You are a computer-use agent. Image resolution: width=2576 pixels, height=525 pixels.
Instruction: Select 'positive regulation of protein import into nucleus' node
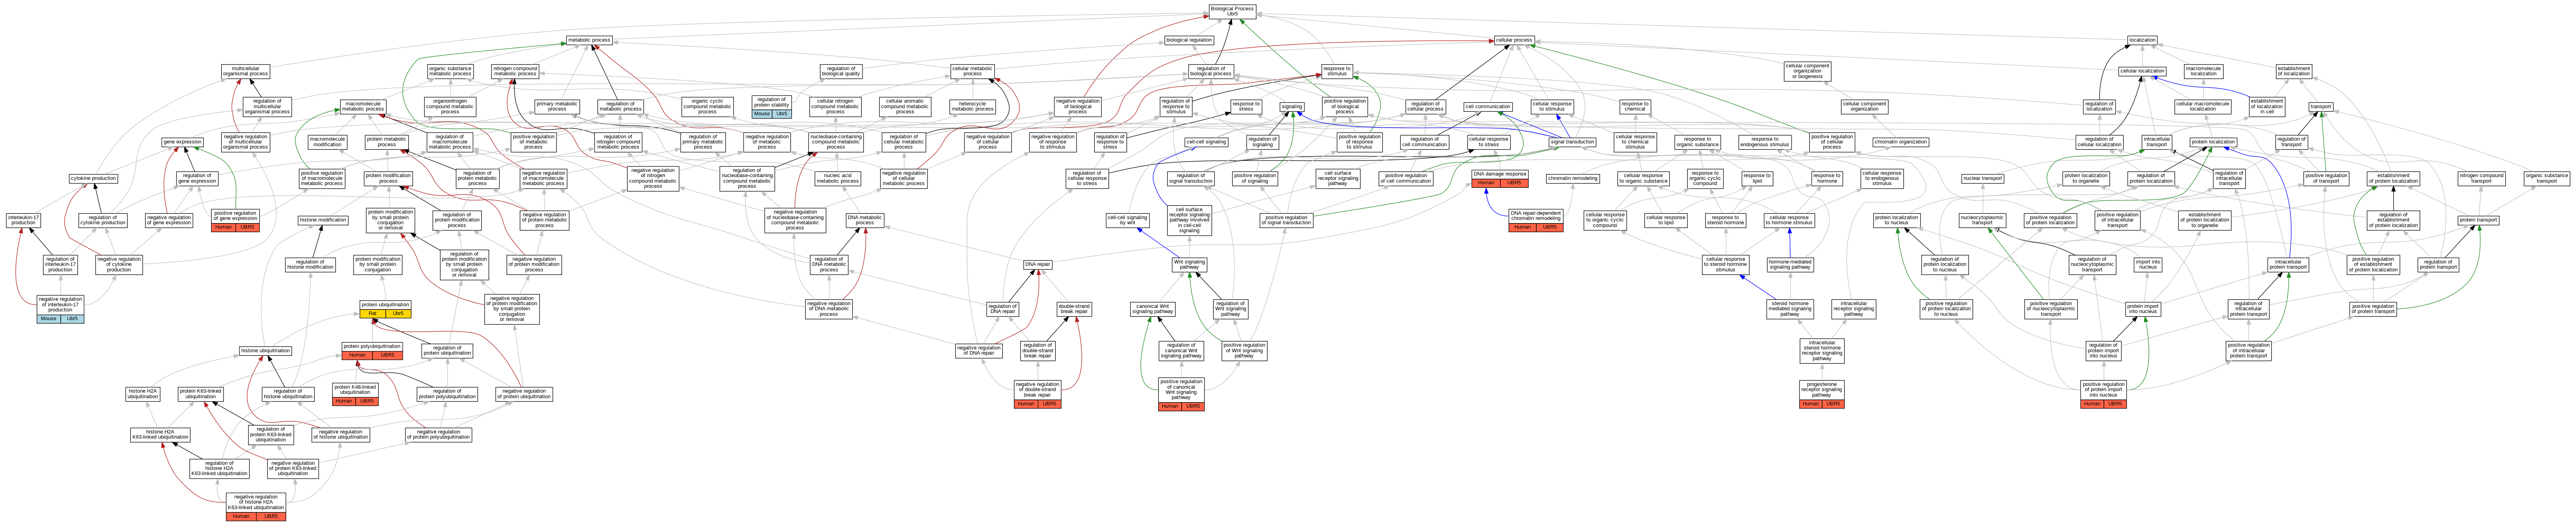coord(2103,393)
